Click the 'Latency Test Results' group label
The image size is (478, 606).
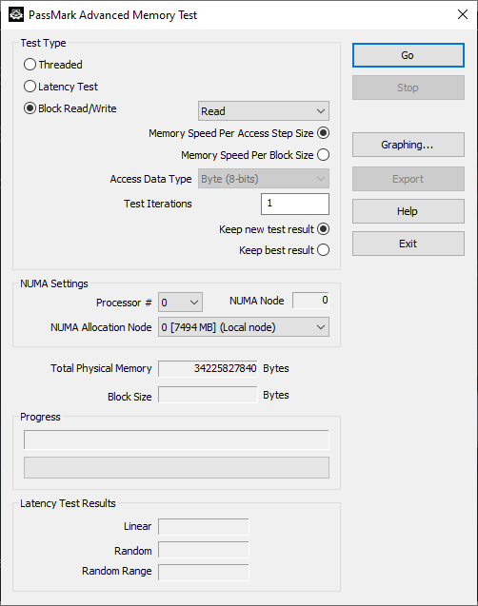[68, 503]
